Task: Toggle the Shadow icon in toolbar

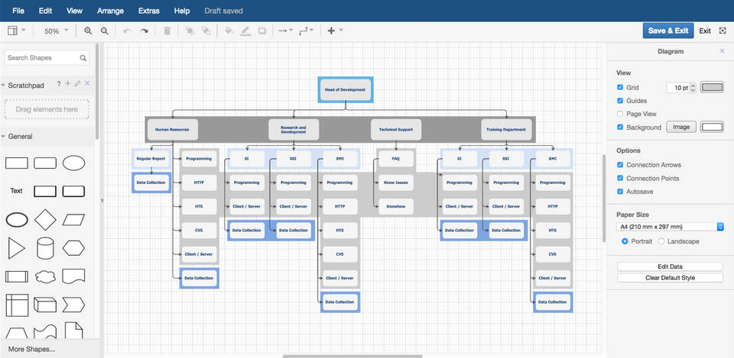Action: pos(262,31)
